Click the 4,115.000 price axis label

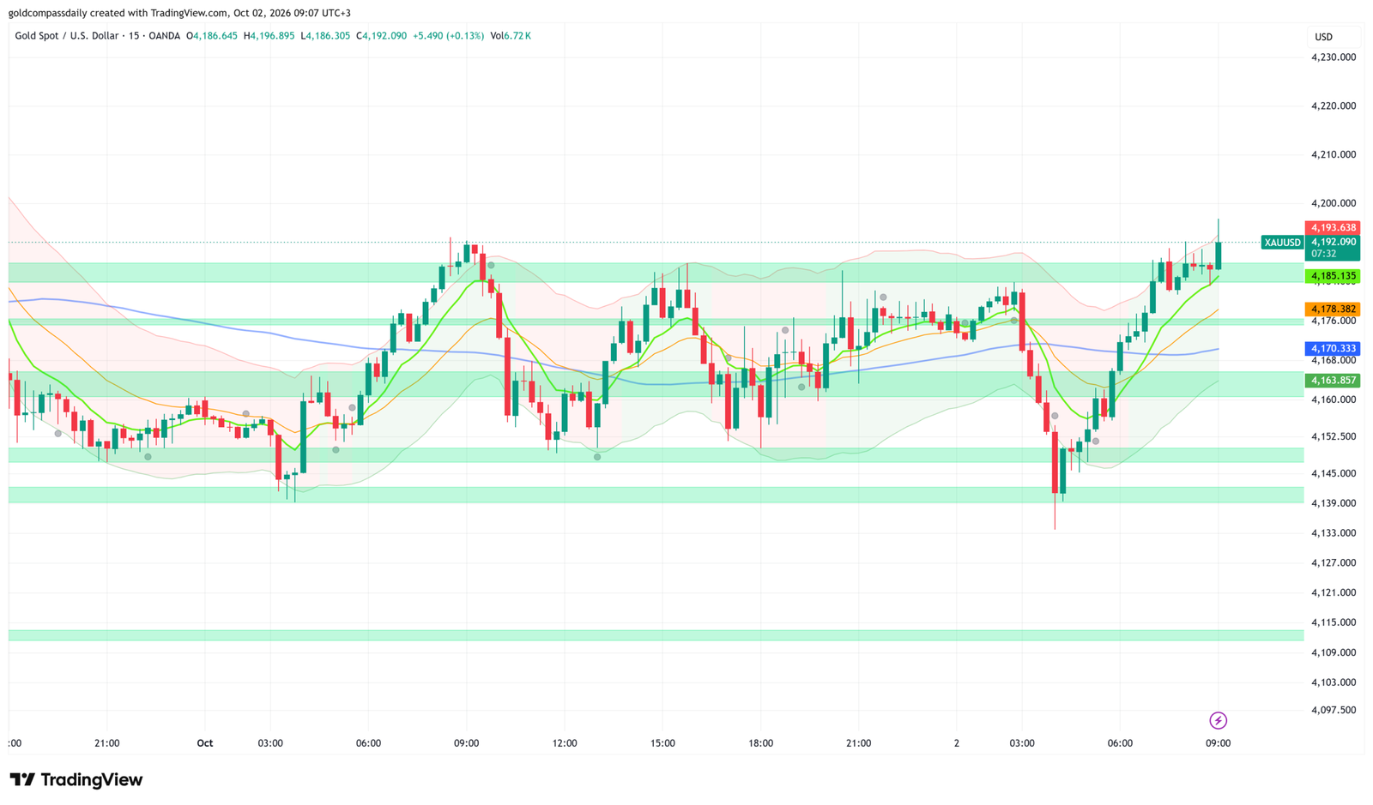click(1334, 623)
